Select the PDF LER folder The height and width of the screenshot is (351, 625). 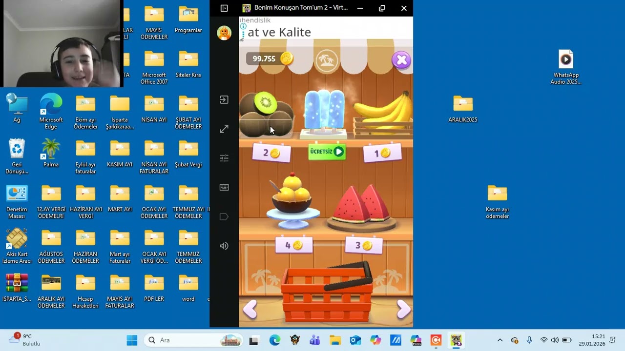coord(154,288)
